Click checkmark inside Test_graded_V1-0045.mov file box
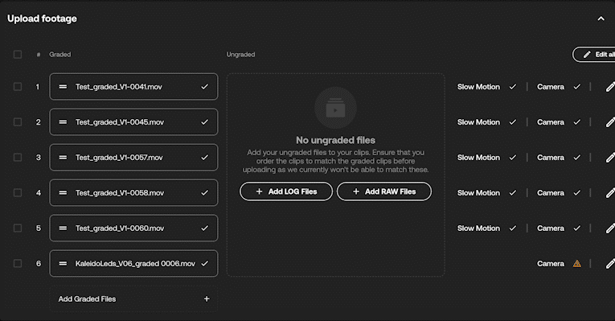 click(205, 122)
